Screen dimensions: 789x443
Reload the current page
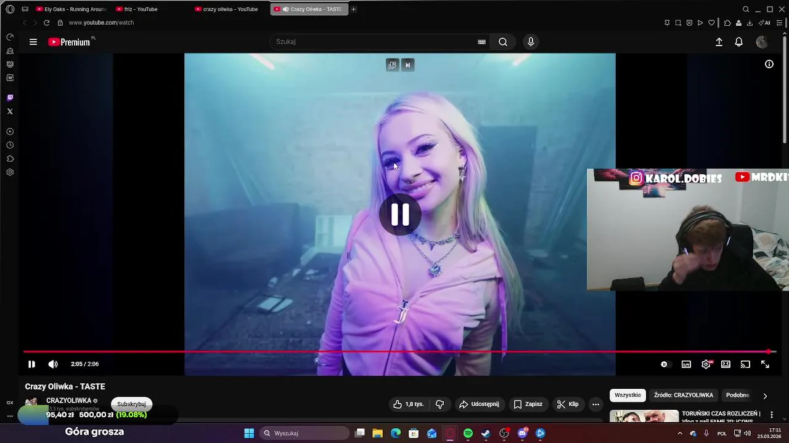coord(46,23)
